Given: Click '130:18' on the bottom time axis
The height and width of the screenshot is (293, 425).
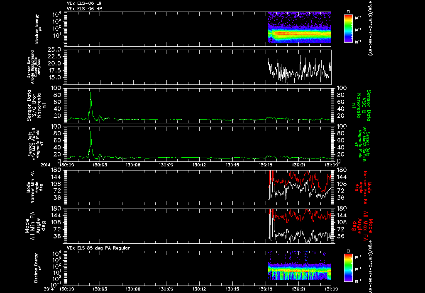Looking at the screenshot, I should click(x=266, y=289).
